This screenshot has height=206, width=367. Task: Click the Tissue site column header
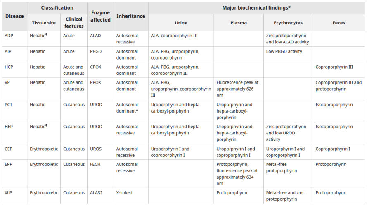coord(44,23)
